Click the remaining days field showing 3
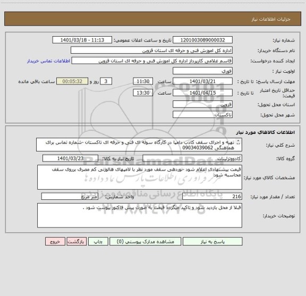This screenshot has height=296, width=306. [106, 81]
